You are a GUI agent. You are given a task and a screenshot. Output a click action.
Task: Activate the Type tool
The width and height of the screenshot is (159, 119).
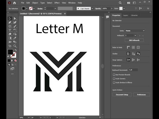pyautogui.click(x=10, y=30)
